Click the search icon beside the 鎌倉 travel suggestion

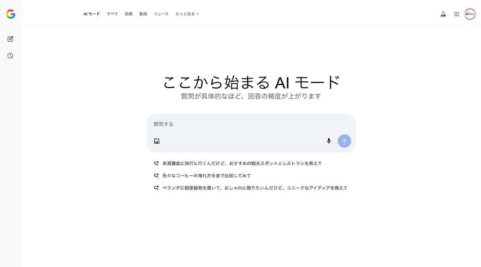pos(156,164)
